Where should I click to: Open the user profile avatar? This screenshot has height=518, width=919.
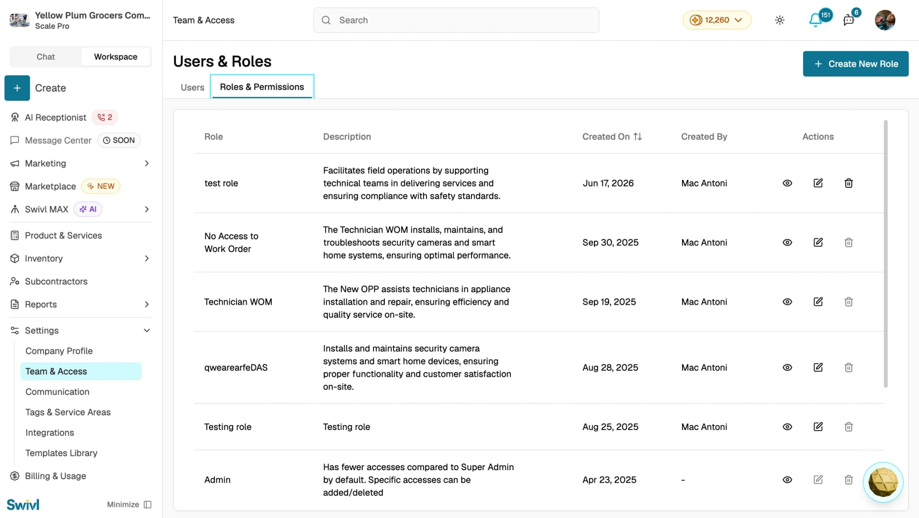pyautogui.click(x=885, y=20)
